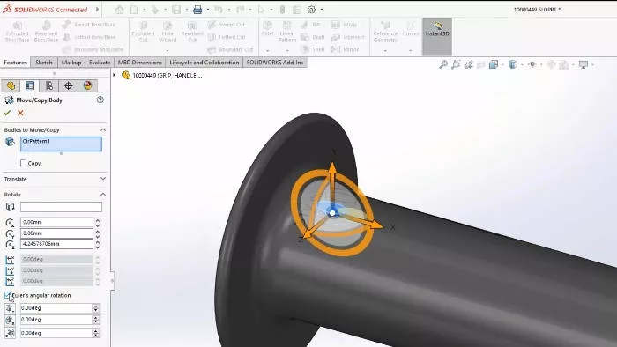Open the PropertyManager tab icon
Image resolution: width=617 pixels, height=347 pixels.
click(x=30, y=85)
